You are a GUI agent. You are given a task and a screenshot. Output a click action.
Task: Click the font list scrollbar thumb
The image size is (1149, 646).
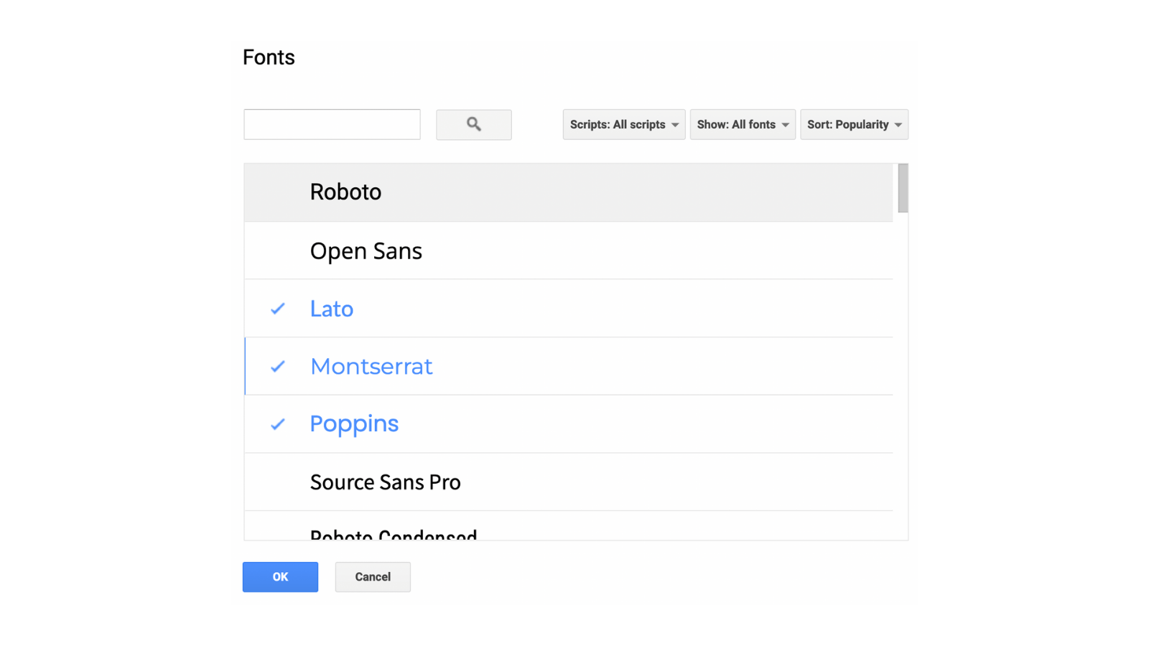[903, 188]
